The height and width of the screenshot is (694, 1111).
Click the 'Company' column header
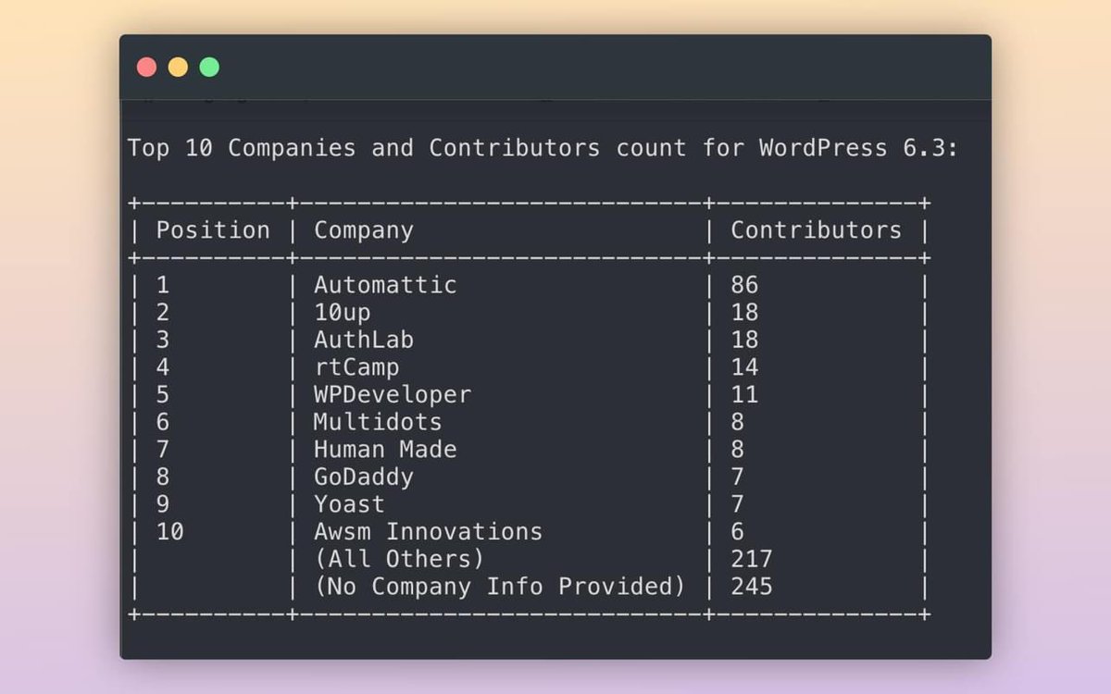pyautogui.click(x=364, y=230)
